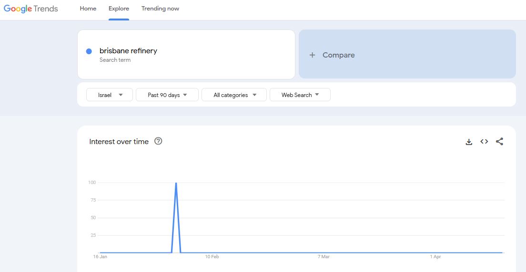The width and height of the screenshot is (526, 272).
Task: Click the 75 y-axis value
Action: tap(93, 200)
